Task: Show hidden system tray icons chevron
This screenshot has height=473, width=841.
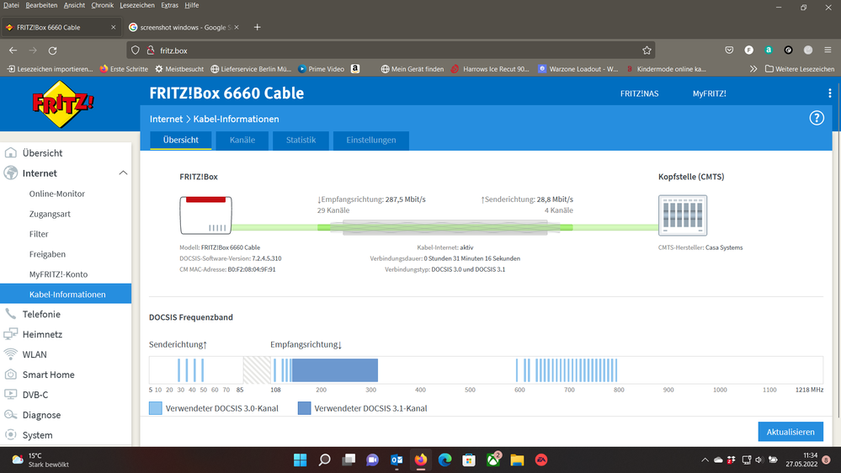Action: [705, 460]
